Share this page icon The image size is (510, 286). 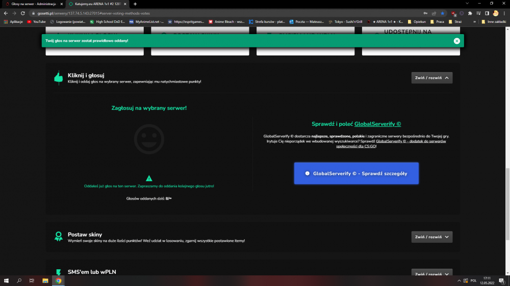(434, 13)
